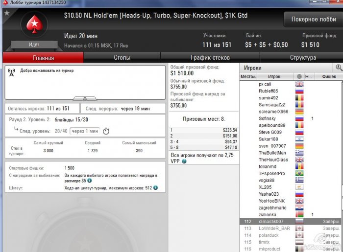Switch to the График стеков tab
The height and width of the screenshot is (252, 343).
(x=210, y=58)
